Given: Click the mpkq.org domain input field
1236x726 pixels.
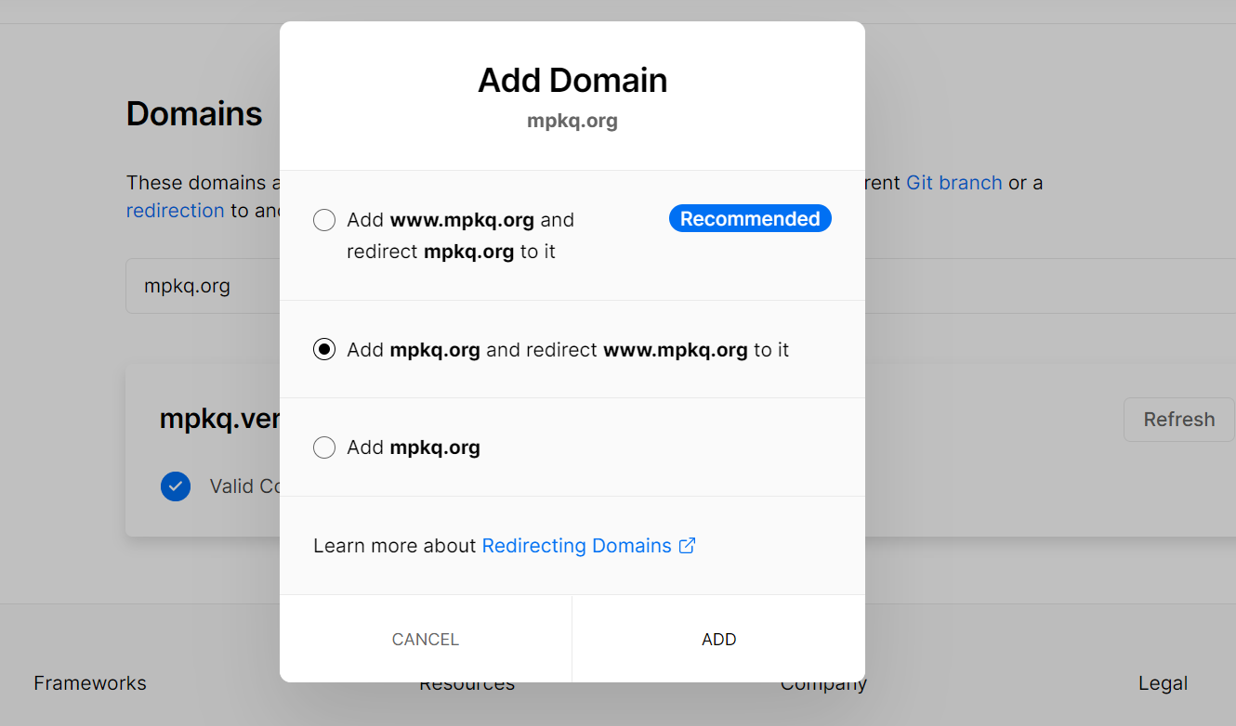Looking at the screenshot, I should (x=202, y=286).
